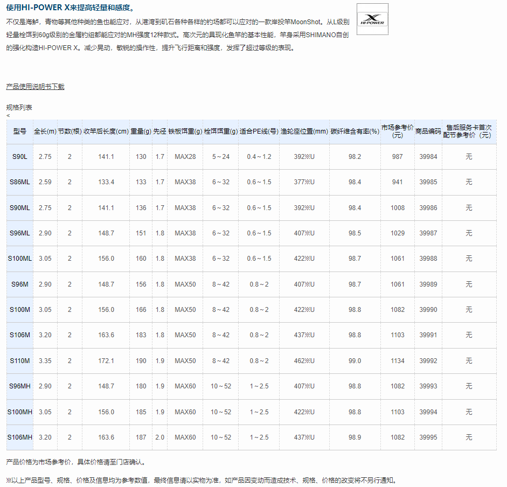
Task: Select the S96ML model cell
Action: click(x=20, y=233)
